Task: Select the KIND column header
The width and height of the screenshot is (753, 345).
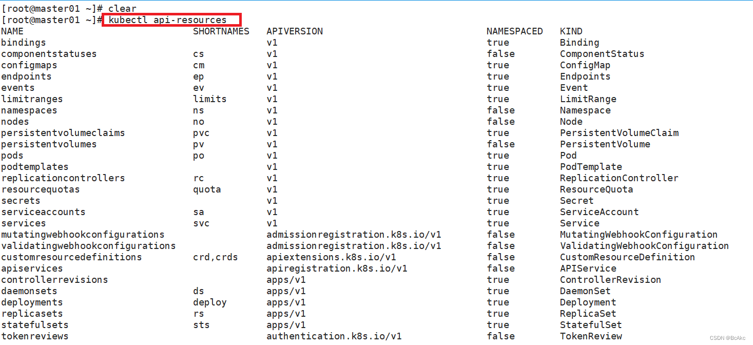Action: point(571,31)
